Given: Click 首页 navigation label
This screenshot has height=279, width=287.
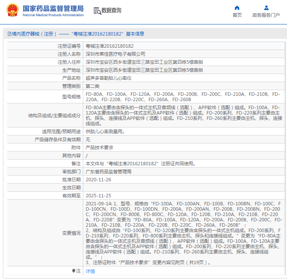Looking at the screenshot, I should click(237, 15).
